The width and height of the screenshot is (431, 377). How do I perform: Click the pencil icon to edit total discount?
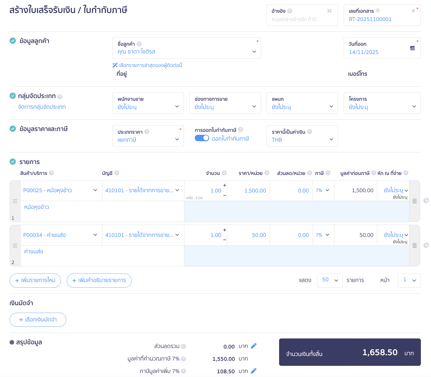click(254, 346)
